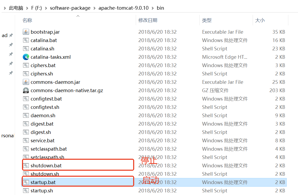This screenshot has height=195, width=298.
Task: Click the catalina.bat file icon
Action: coord(26,40)
